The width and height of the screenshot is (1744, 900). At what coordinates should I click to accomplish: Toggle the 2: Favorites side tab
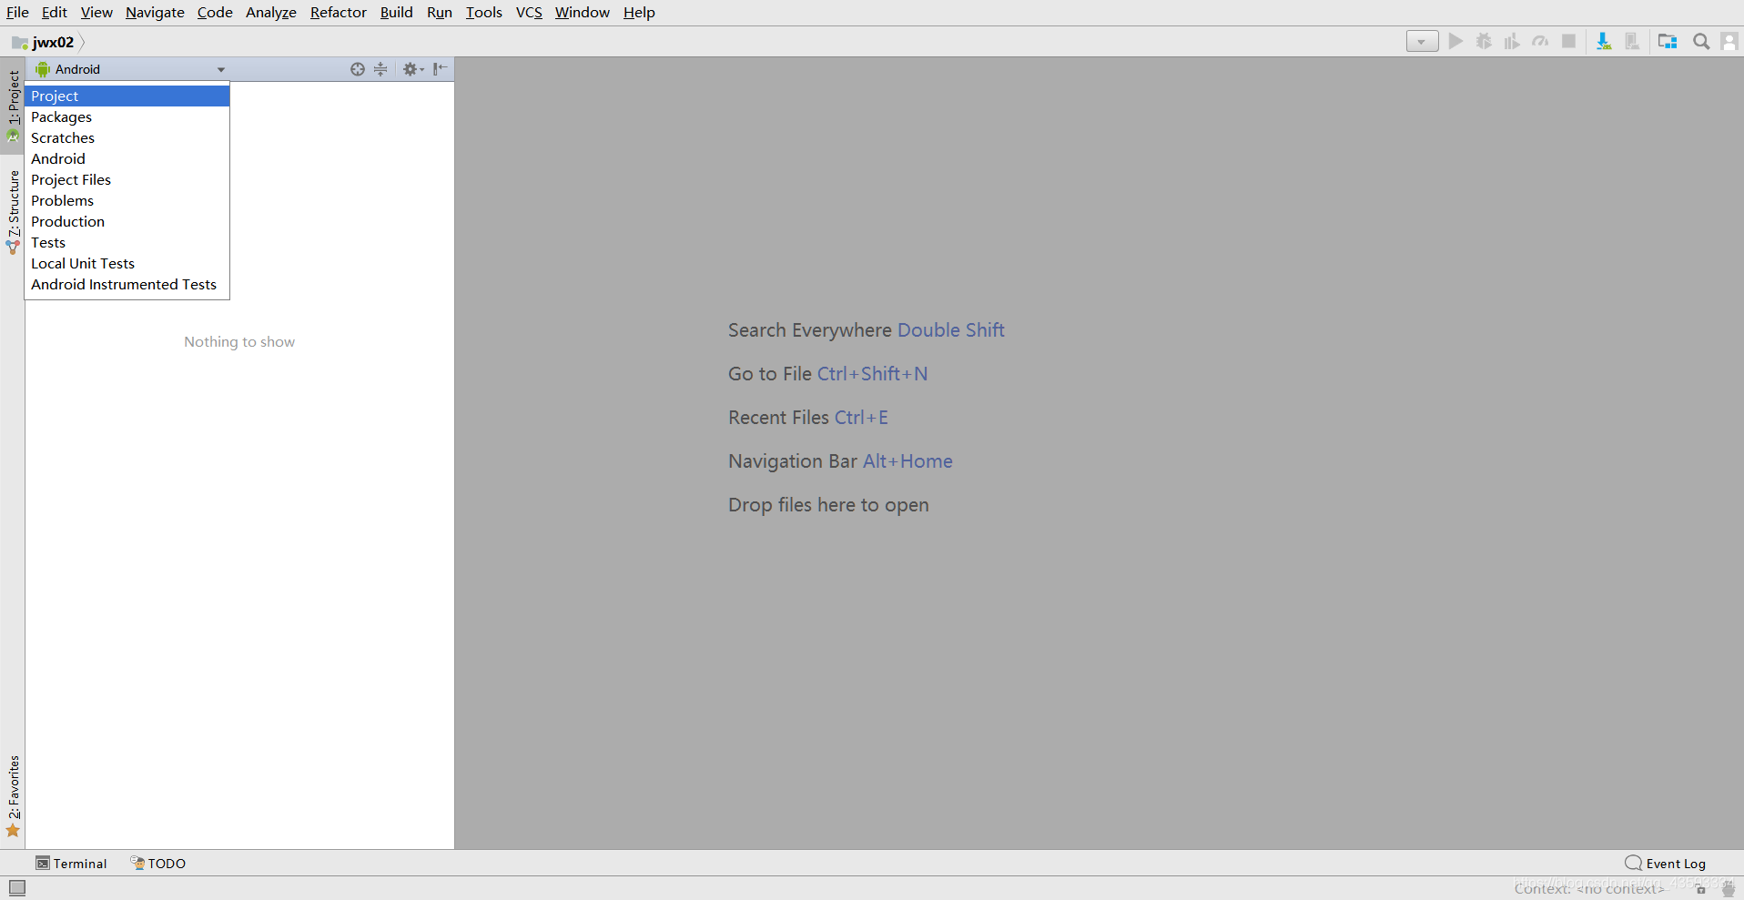pyautogui.click(x=13, y=796)
